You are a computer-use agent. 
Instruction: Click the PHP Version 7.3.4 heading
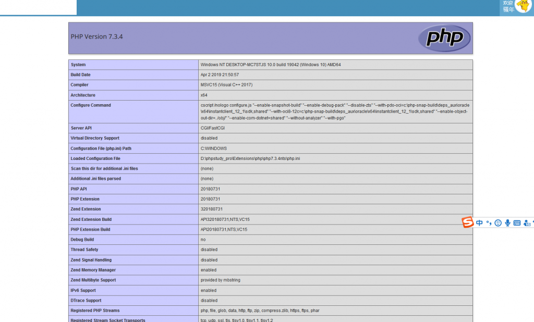coord(96,37)
